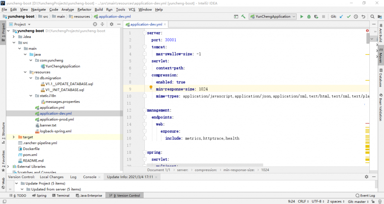Switch to Local Changes tab
This screenshot has height=204, width=384.
[51, 177]
